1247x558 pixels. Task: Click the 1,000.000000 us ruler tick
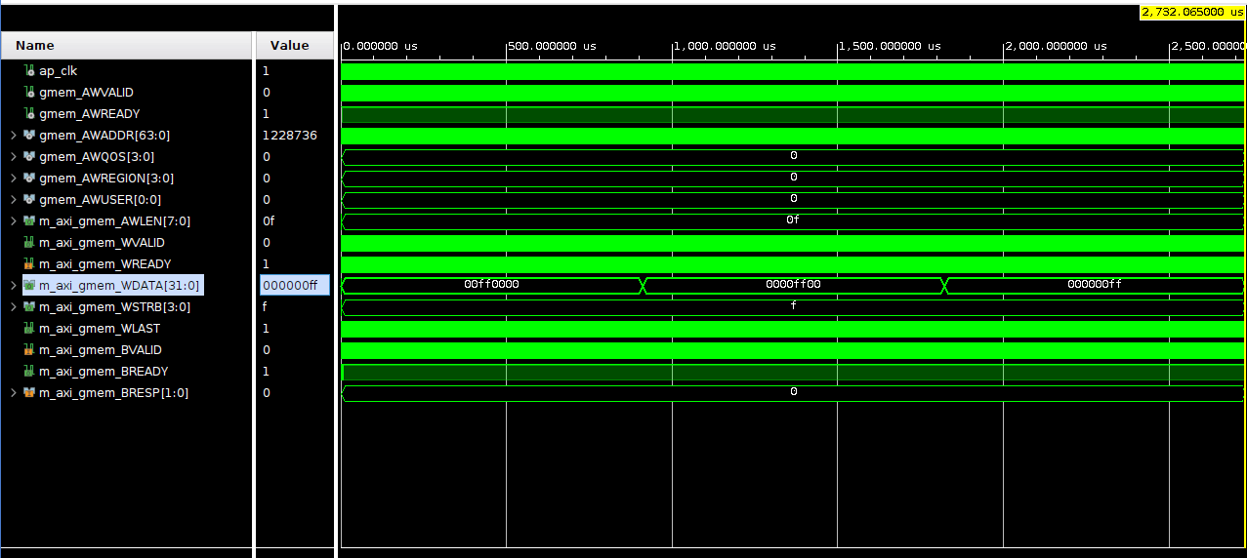725,46
